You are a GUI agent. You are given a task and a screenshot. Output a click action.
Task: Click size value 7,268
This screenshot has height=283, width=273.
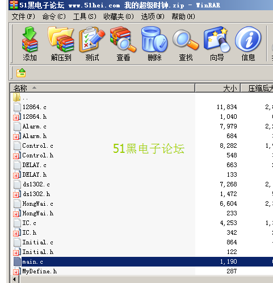point(228,184)
